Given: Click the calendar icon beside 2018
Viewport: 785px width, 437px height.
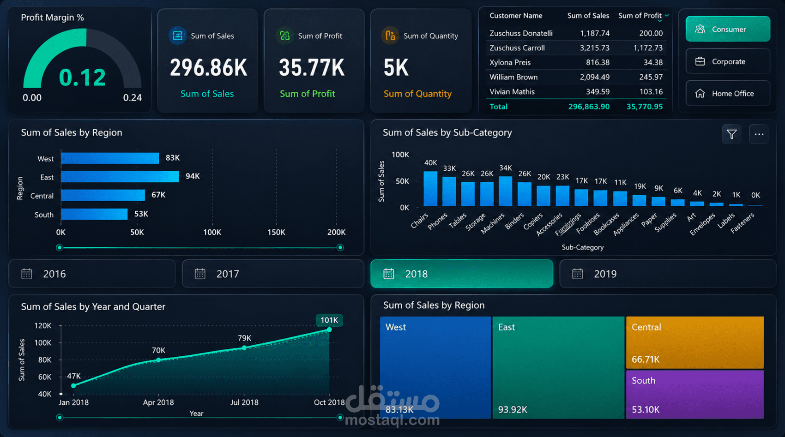Looking at the screenshot, I should tap(389, 274).
